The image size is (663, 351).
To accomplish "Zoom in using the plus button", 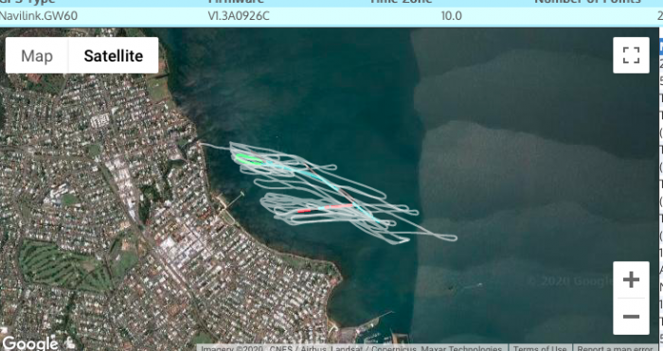I will click(632, 280).
